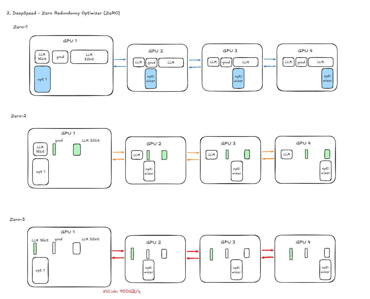The width and height of the screenshot is (370, 299).
Task: Select the wide LLM box in Zero-1 GPU 2
Action: (171, 62)
